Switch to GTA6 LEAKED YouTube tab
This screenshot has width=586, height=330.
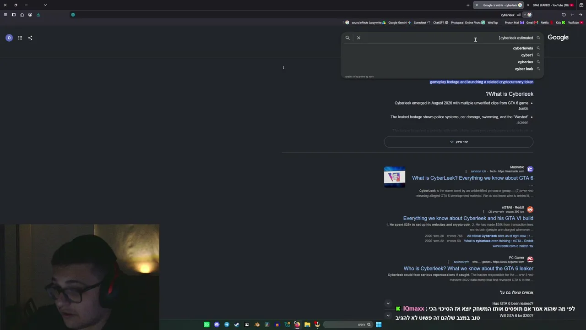[x=551, y=5]
